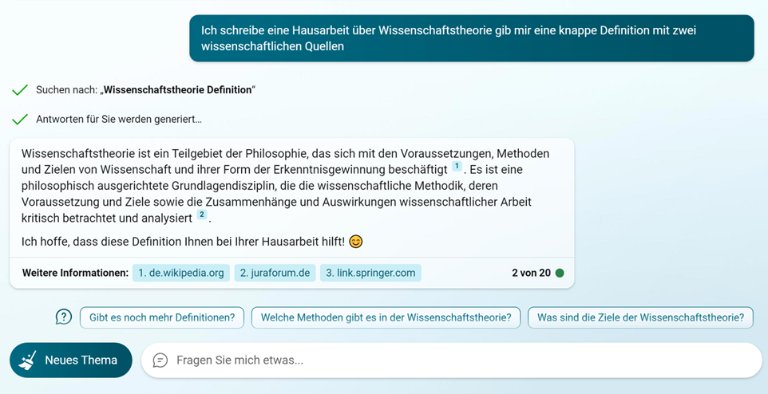Open citation footnote 2 in the answer

(202, 215)
